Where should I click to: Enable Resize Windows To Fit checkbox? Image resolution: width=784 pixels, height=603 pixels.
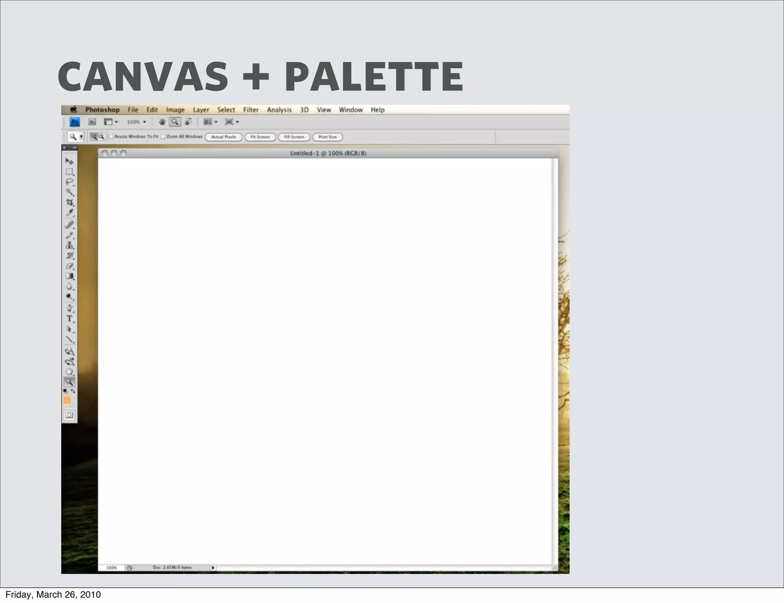111,137
